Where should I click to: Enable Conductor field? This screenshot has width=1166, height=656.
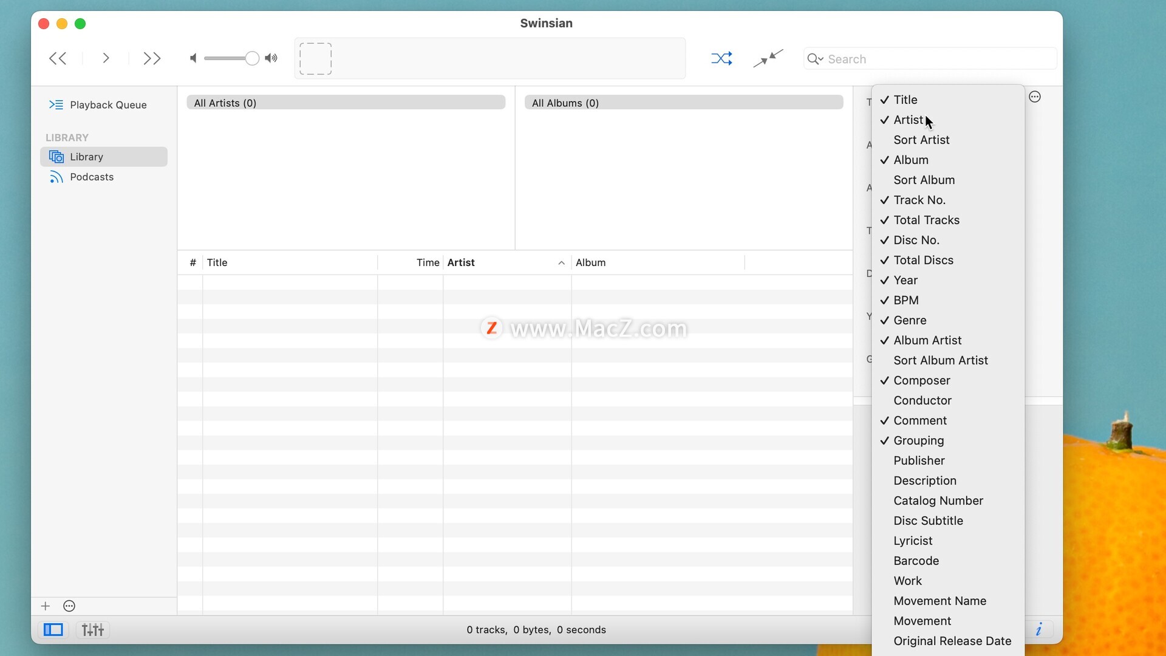pos(948,400)
